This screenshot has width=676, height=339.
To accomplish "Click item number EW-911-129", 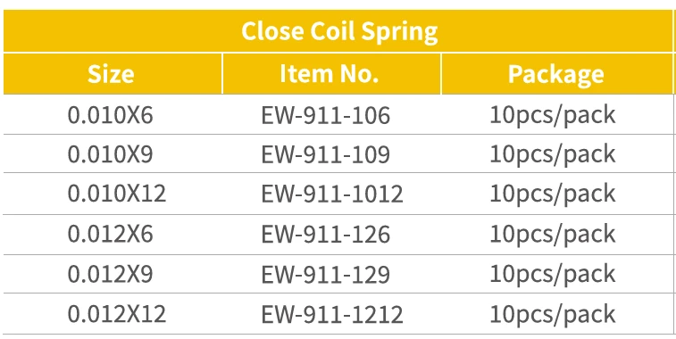I will tap(325, 274).
